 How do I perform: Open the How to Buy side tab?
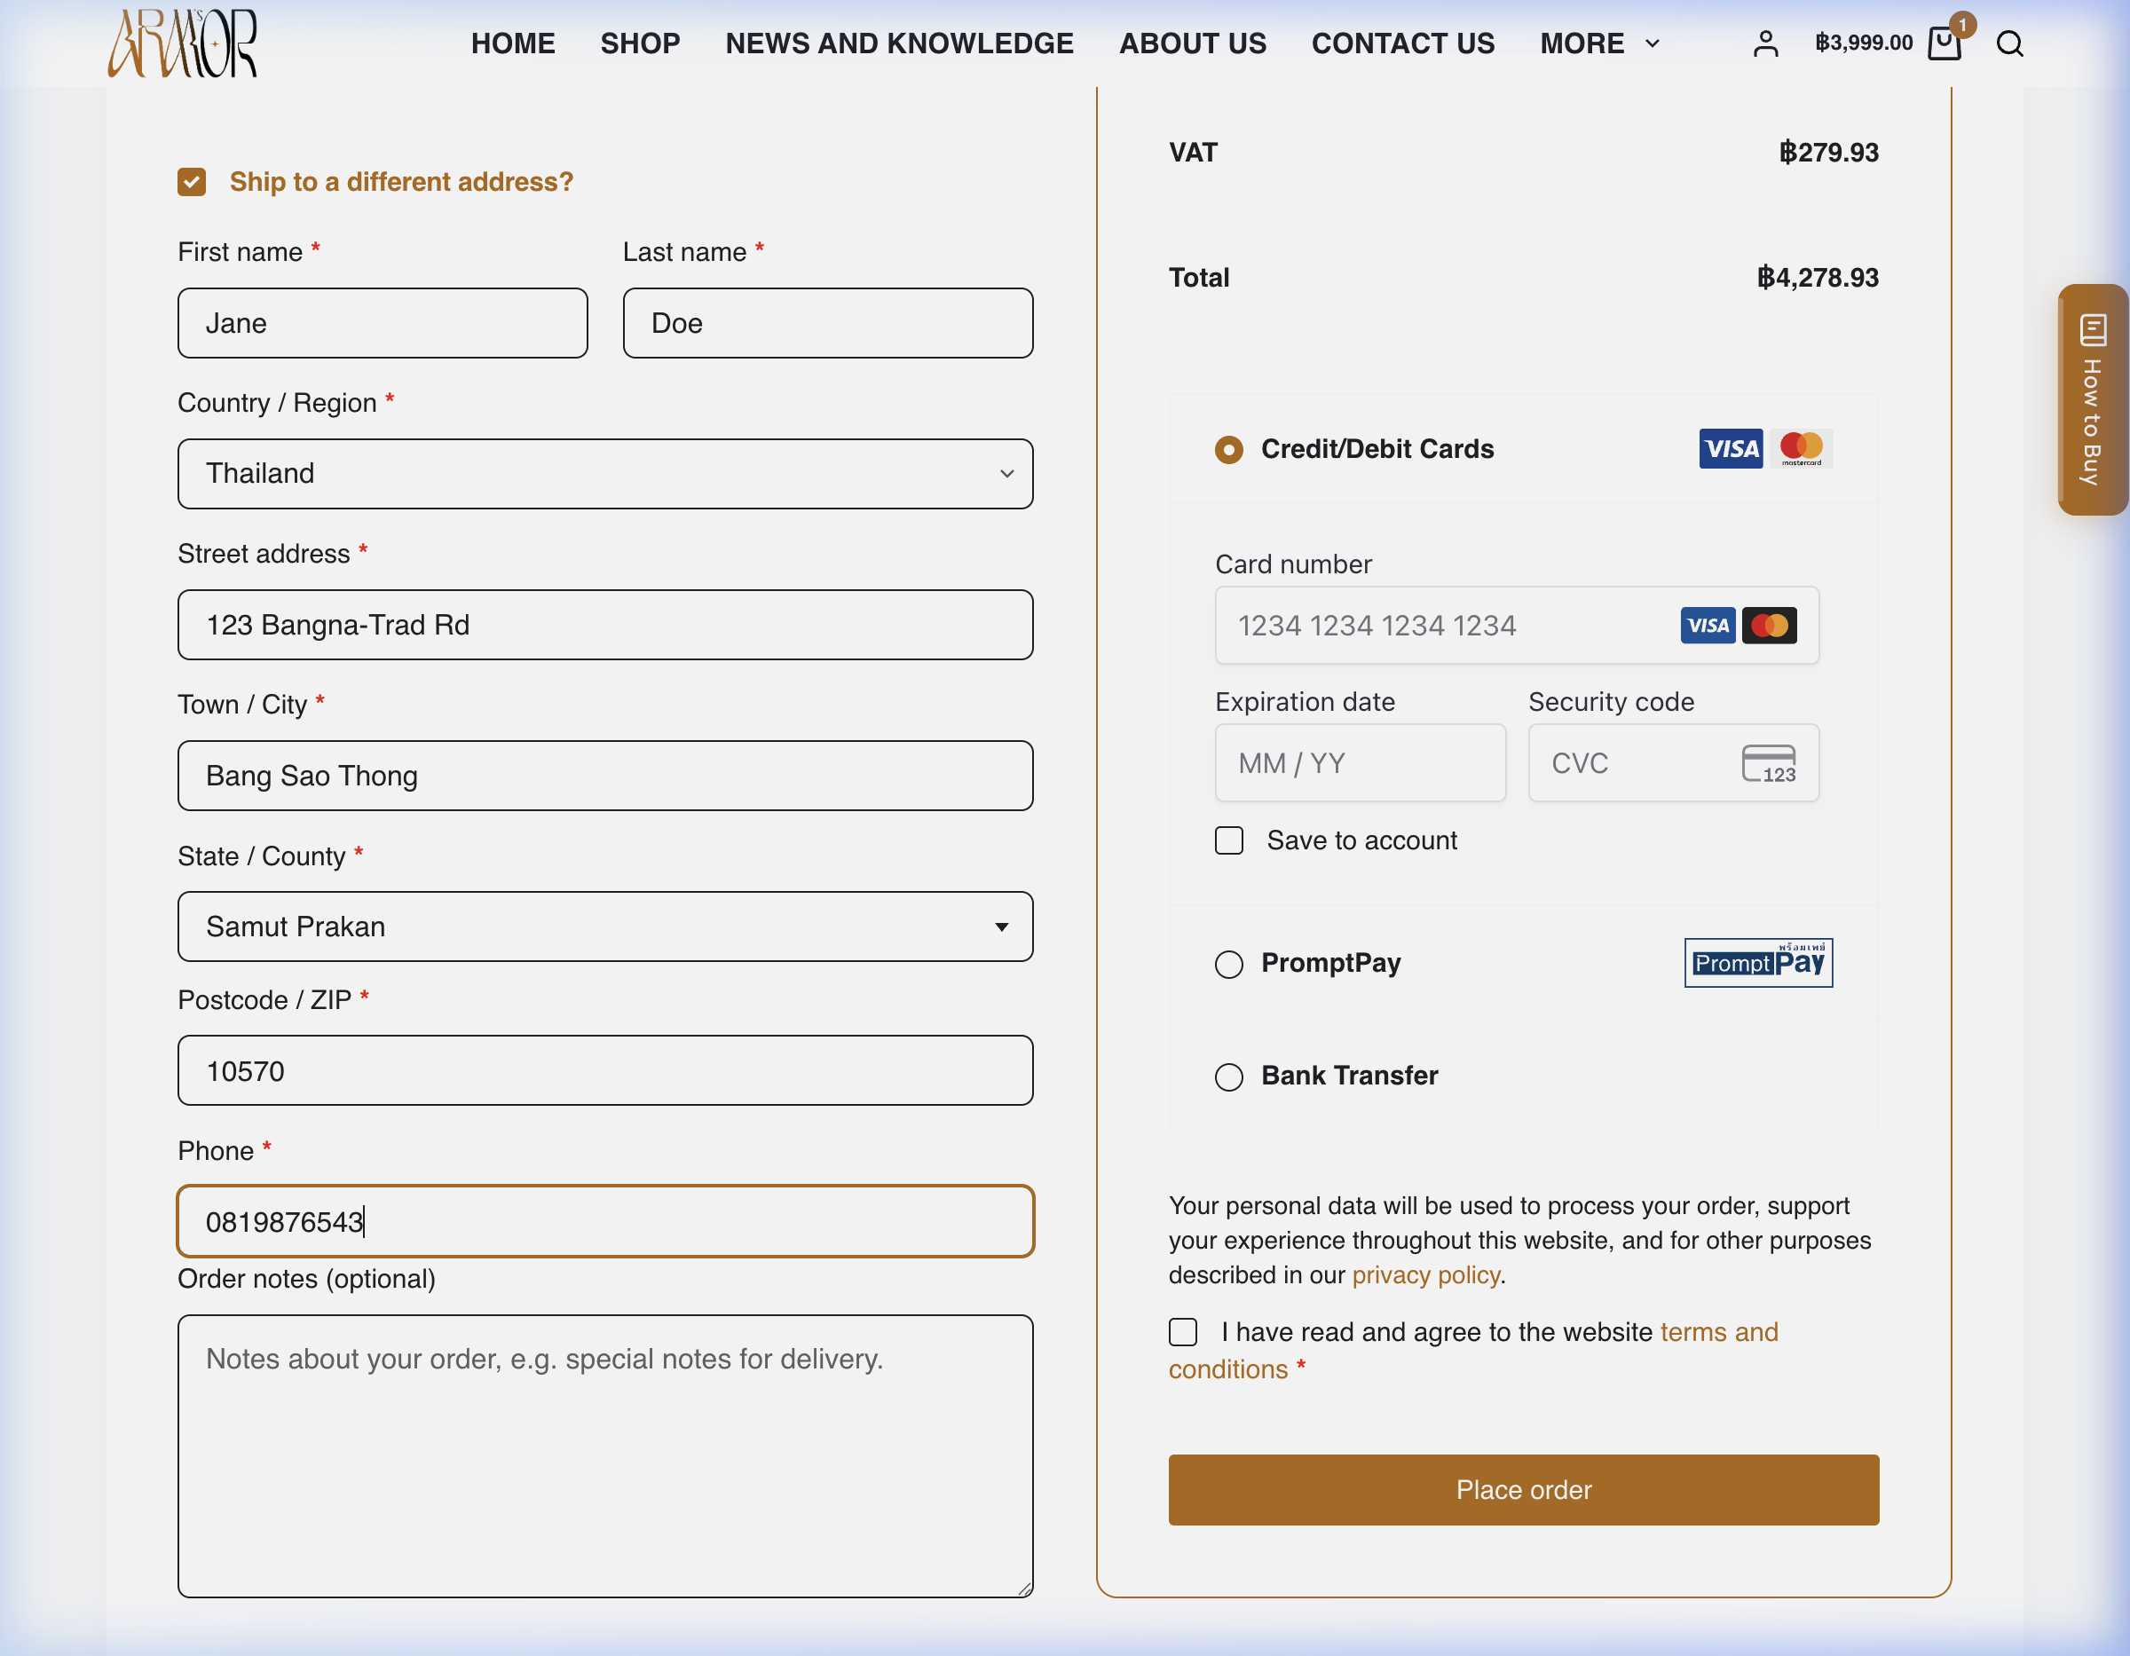pyautogui.click(x=2092, y=398)
